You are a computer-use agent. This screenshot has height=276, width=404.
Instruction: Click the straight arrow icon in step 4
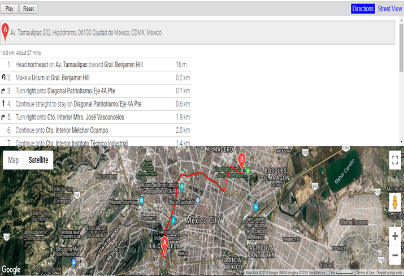click(x=3, y=103)
